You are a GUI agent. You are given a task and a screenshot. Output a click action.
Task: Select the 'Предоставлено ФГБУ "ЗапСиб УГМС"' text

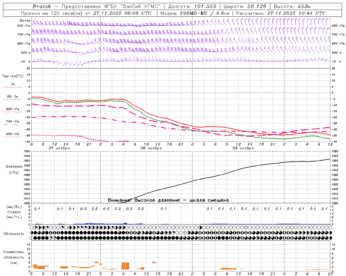coord(111,6)
